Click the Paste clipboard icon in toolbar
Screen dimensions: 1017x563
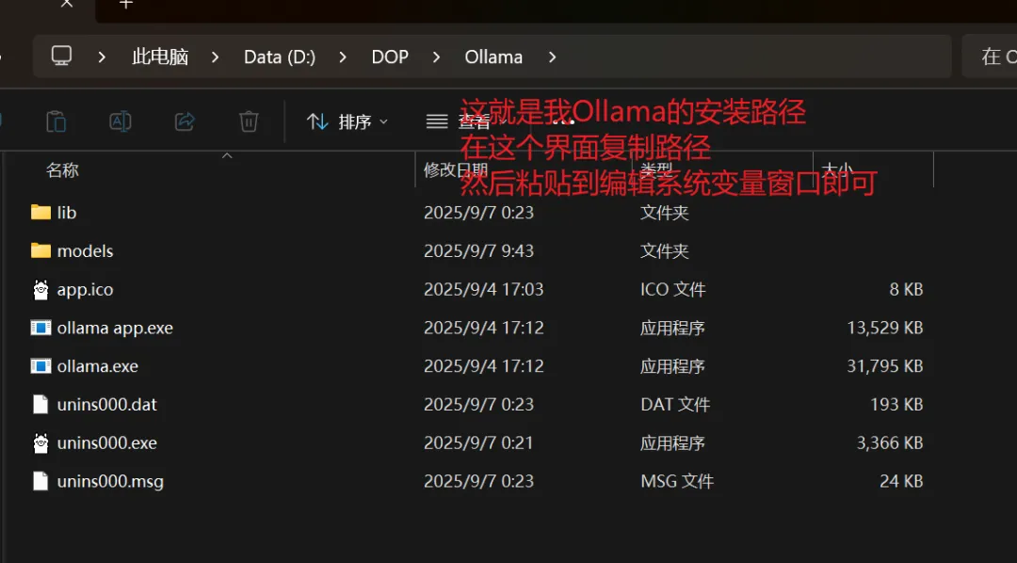point(56,121)
